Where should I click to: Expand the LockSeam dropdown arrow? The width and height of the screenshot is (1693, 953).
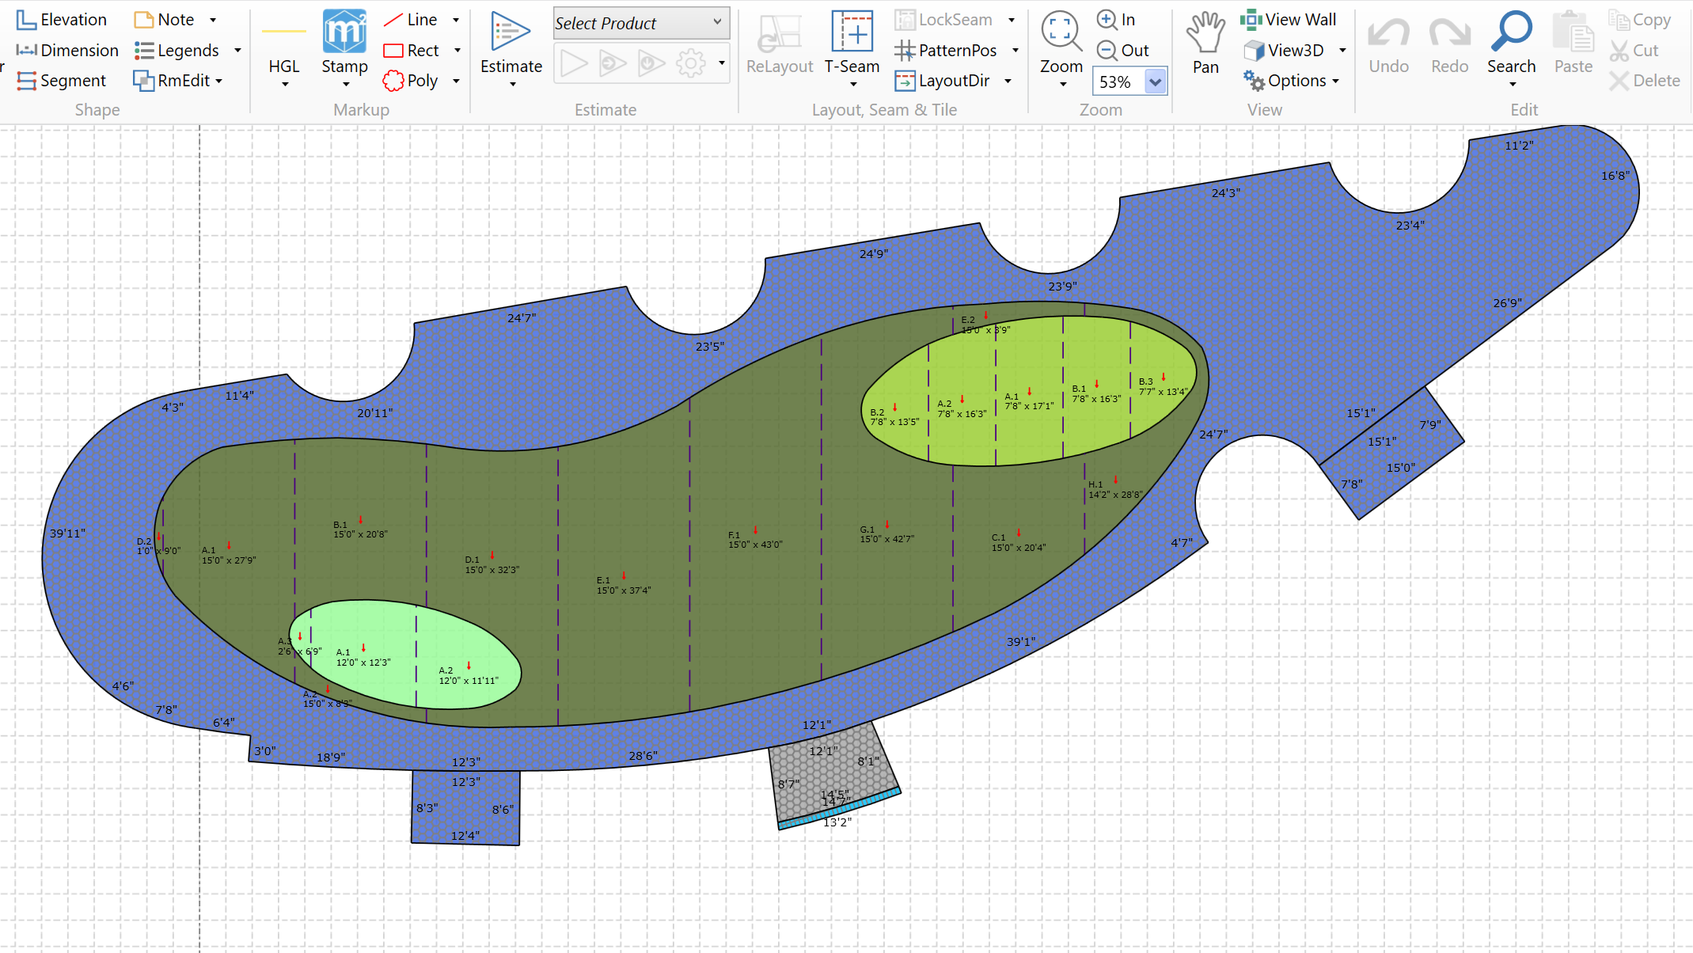1011,20
